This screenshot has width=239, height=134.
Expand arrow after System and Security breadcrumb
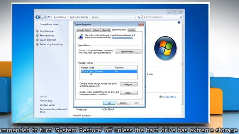click(90, 17)
